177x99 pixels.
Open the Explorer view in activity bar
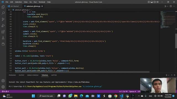3,7
